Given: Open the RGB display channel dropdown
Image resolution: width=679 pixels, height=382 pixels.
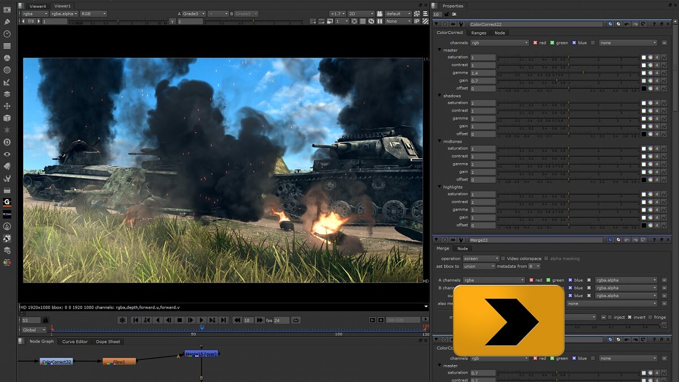Looking at the screenshot, I should (x=93, y=14).
